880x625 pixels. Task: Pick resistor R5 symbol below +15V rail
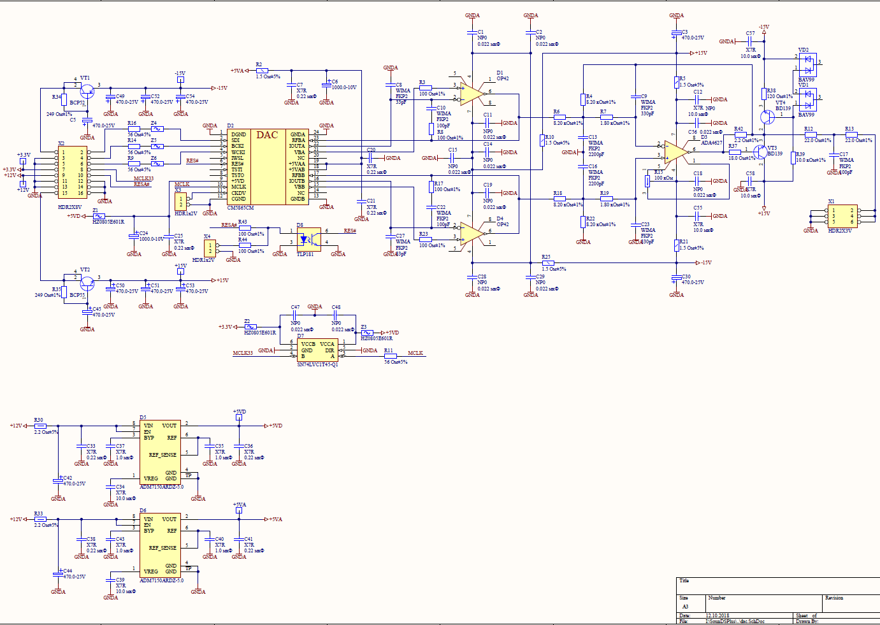pyautogui.click(x=677, y=82)
